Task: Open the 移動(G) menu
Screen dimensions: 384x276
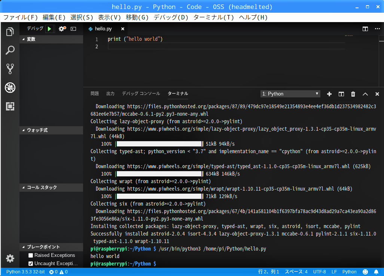Action: (137, 17)
